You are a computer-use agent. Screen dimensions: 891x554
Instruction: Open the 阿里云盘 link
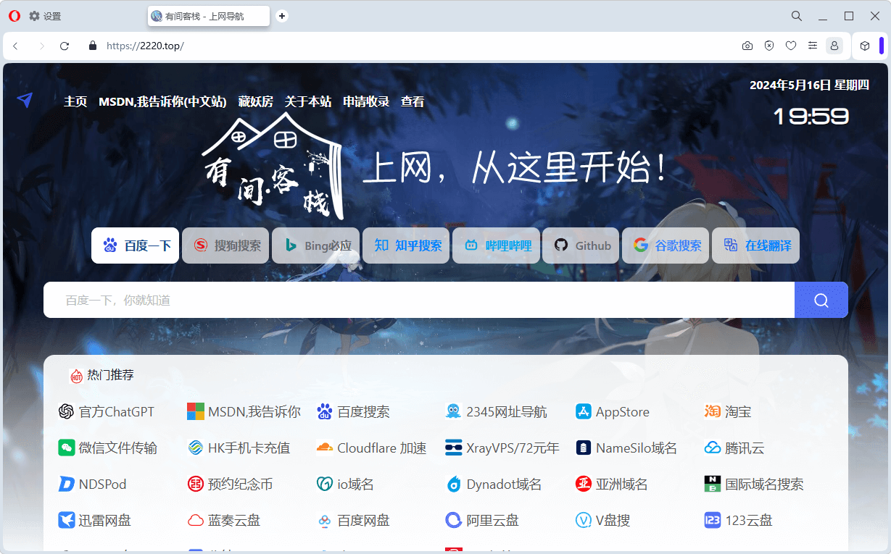[x=482, y=520]
